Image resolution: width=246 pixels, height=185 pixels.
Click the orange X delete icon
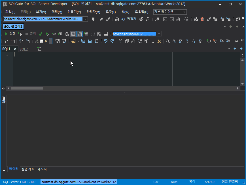tap(159, 41)
